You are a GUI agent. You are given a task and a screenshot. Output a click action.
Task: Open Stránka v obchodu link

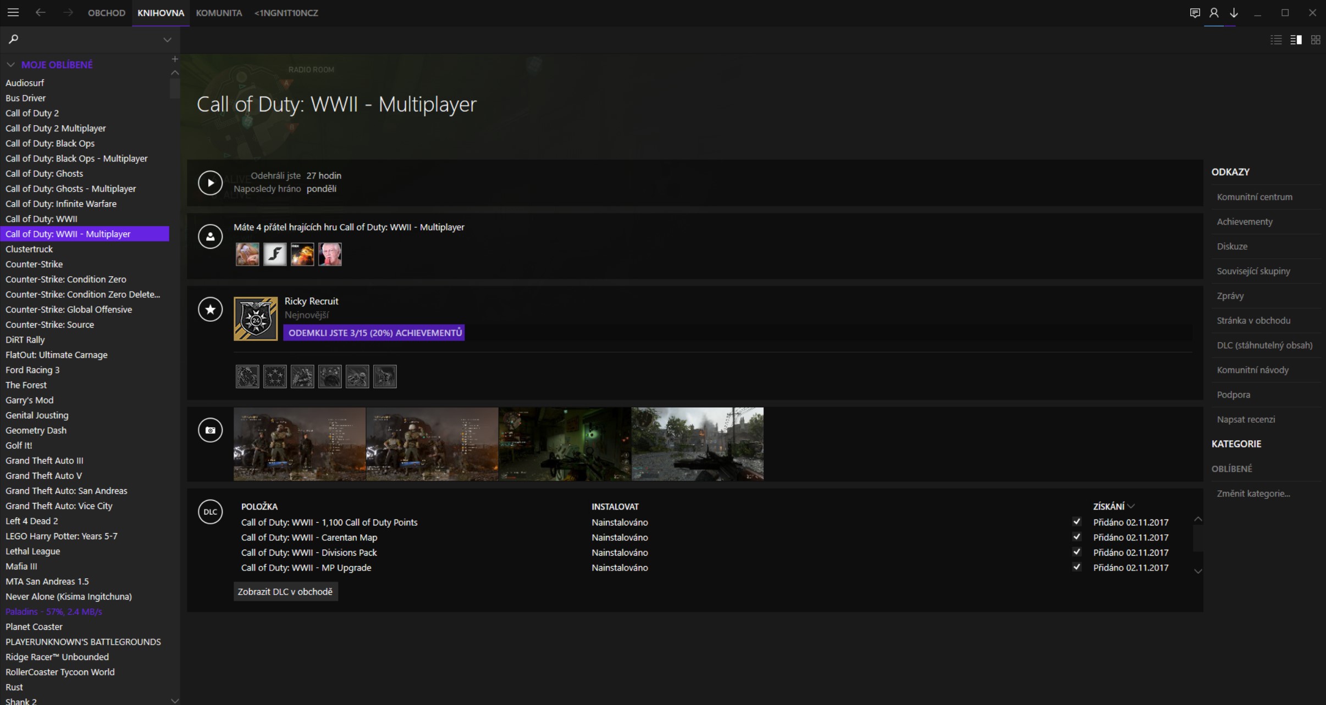[1253, 320]
